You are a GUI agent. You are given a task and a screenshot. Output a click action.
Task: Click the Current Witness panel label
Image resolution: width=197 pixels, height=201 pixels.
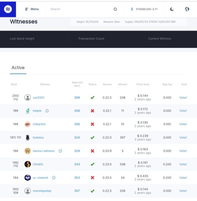click(x=160, y=39)
